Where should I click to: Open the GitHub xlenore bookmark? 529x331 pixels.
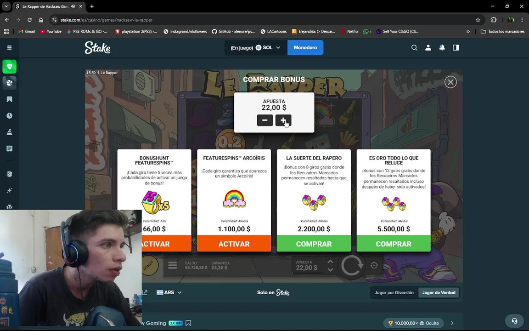(x=233, y=31)
